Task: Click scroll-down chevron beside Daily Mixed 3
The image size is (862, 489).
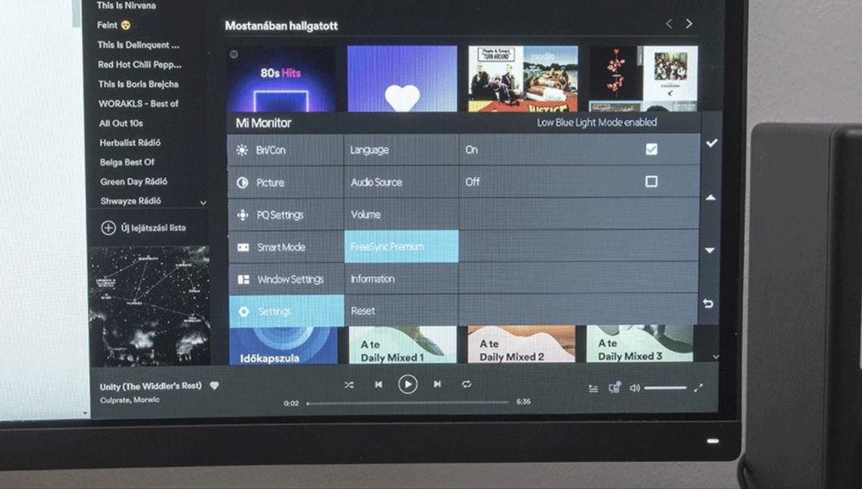Action: [715, 356]
